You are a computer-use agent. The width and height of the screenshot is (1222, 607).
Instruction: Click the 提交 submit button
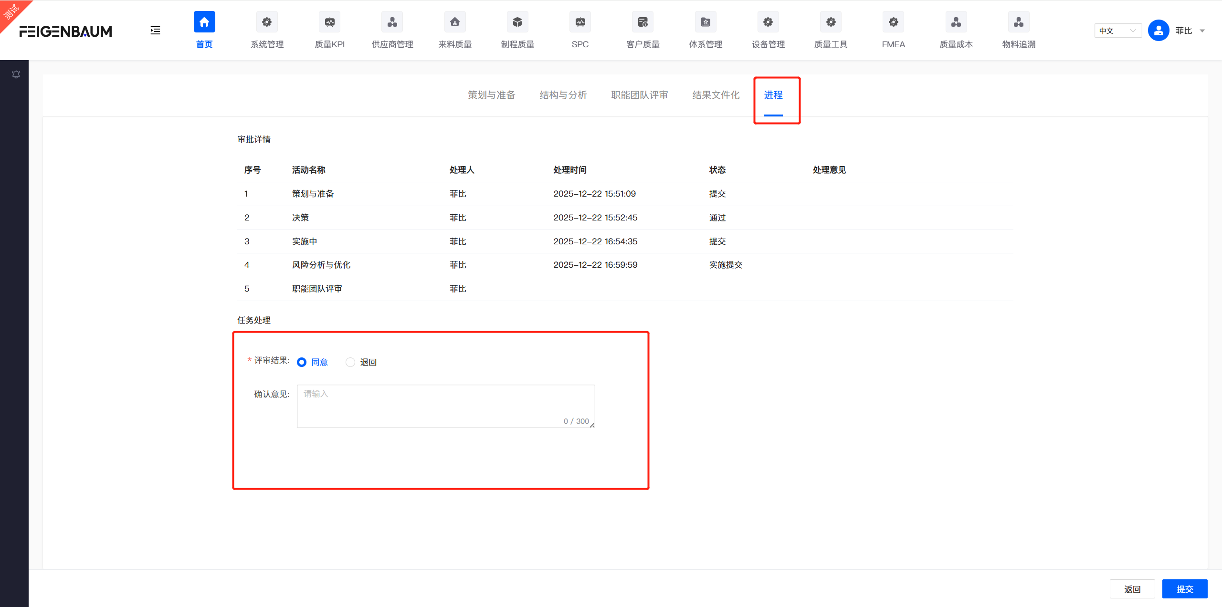[1185, 588]
